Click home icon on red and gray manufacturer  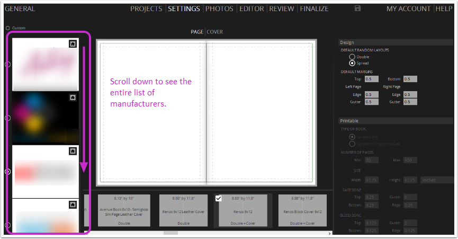[73, 151]
